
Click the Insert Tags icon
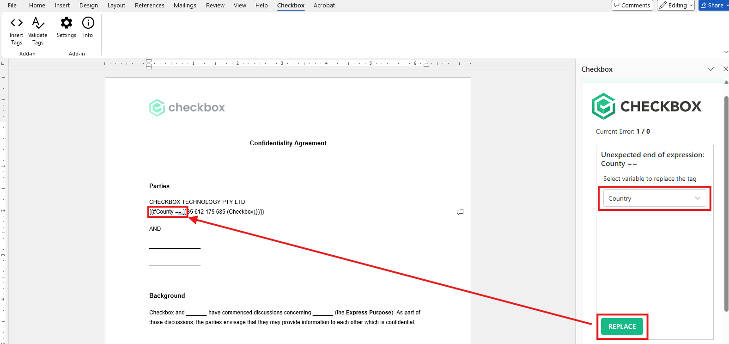(x=17, y=31)
